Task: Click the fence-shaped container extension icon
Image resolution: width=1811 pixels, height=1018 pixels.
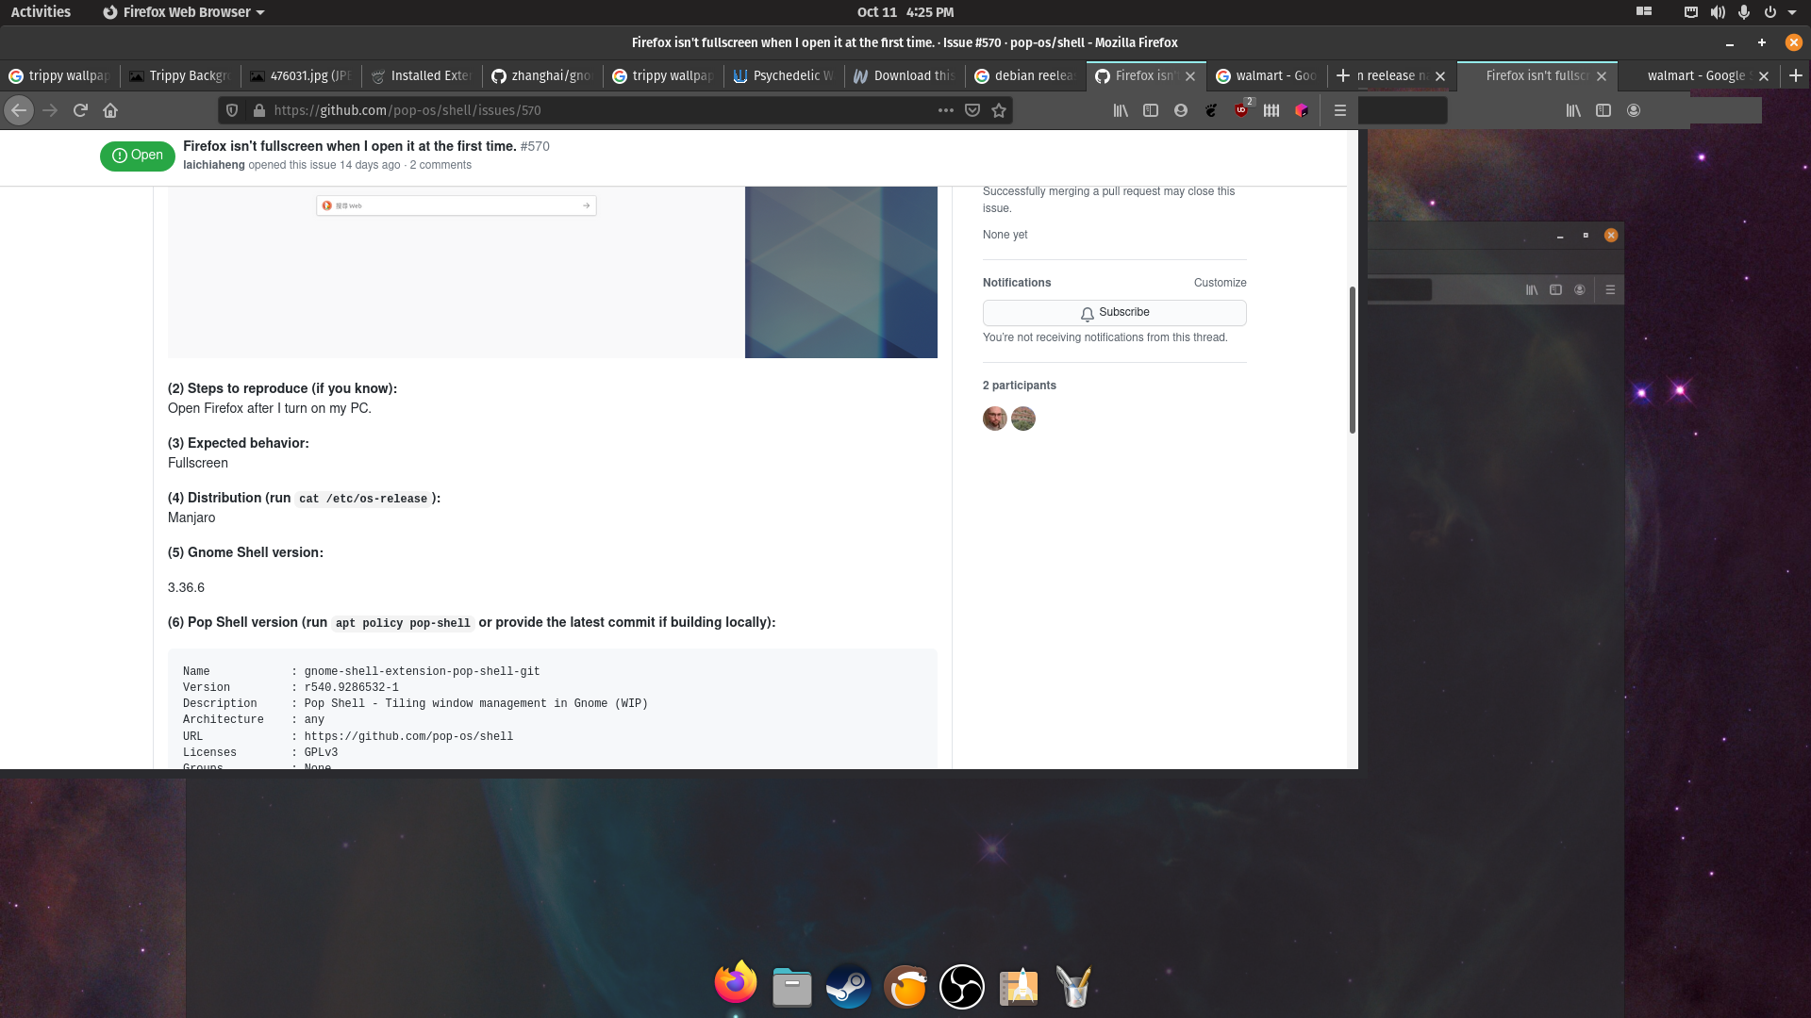Action: (1271, 110)
